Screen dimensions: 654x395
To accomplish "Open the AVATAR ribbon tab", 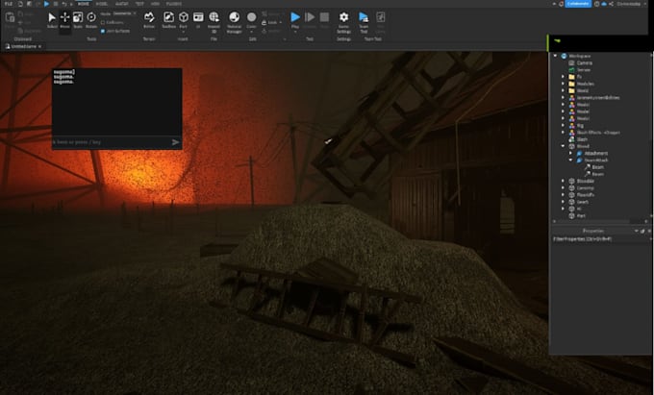I will coord(122,4).
